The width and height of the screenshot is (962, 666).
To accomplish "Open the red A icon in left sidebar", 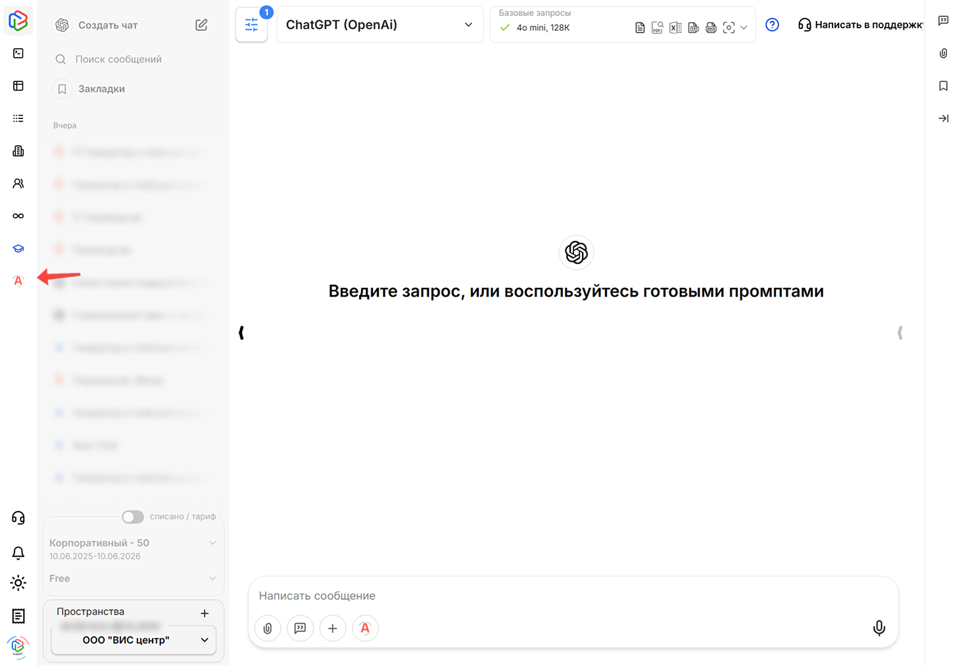I will click(18, 281).
